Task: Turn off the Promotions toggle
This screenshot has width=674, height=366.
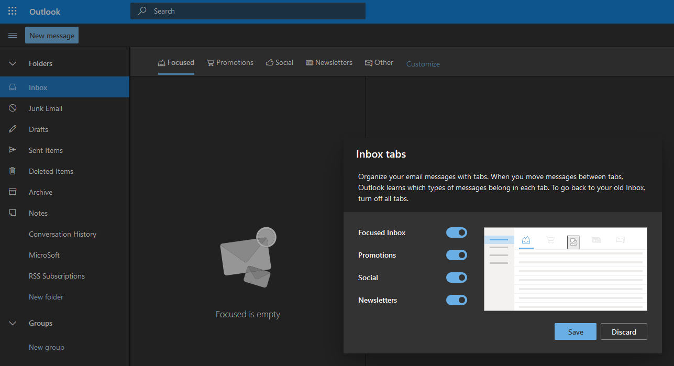Action: [457, 255]
